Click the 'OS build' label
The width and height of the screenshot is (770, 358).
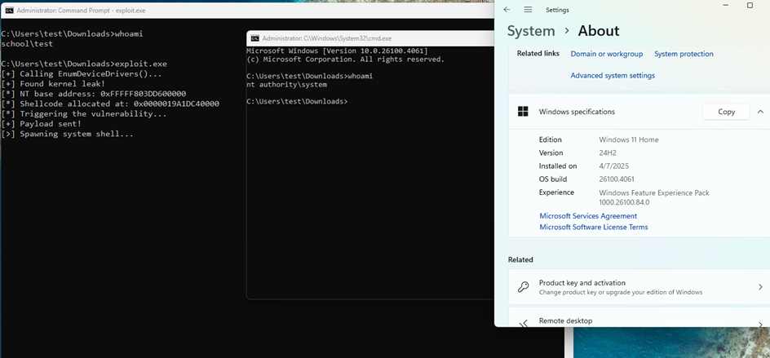tap(552, 179)
